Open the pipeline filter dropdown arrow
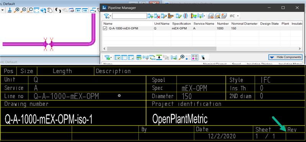 tap(111, 16)
